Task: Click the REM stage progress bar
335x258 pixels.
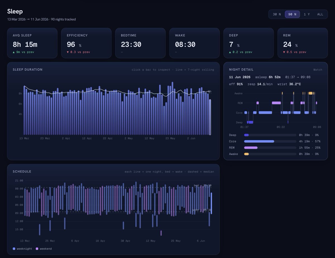Action: [x=270, y=148]
